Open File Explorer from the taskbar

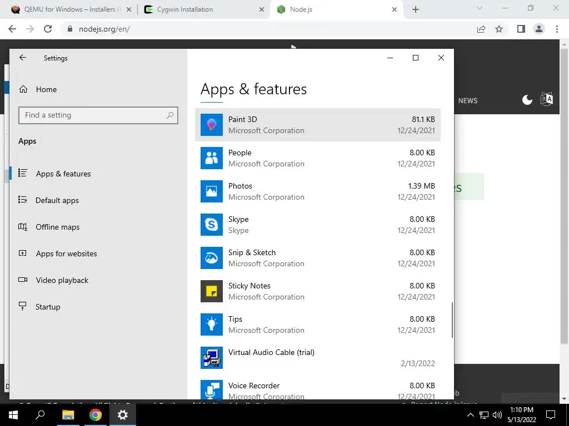pyautogui.click(x=68, y=415)
